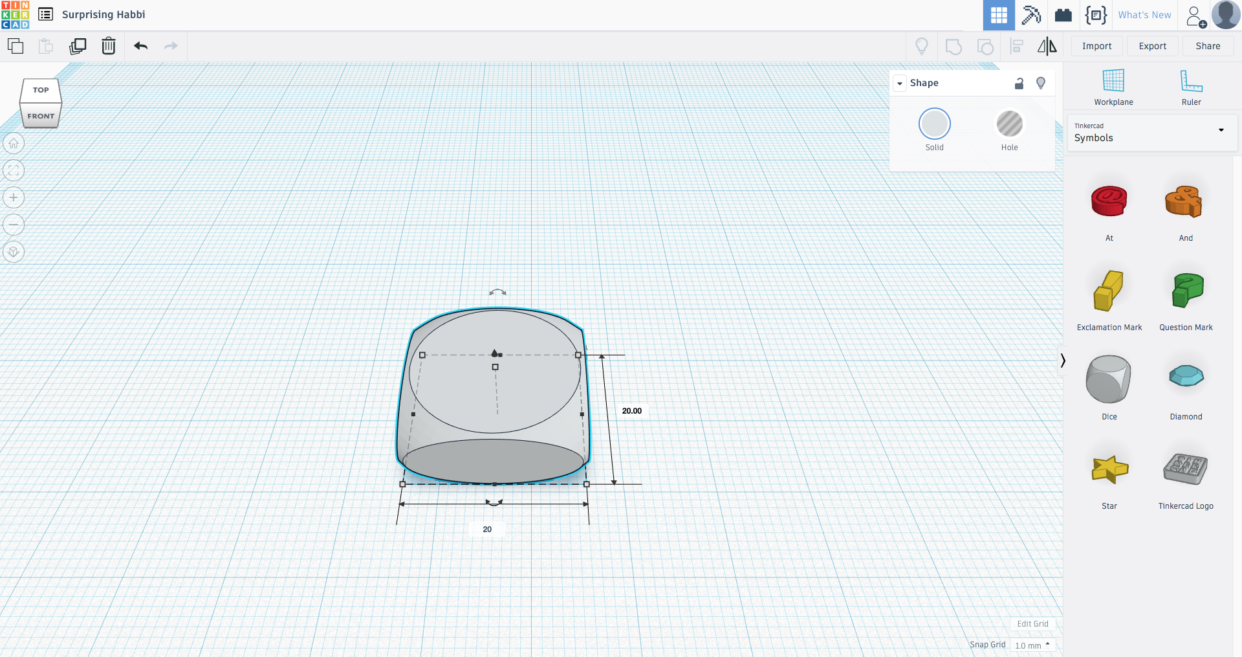Click the Paste icon in the toolbar
This screenshot has width=1242, height=657.
[46, 46]
